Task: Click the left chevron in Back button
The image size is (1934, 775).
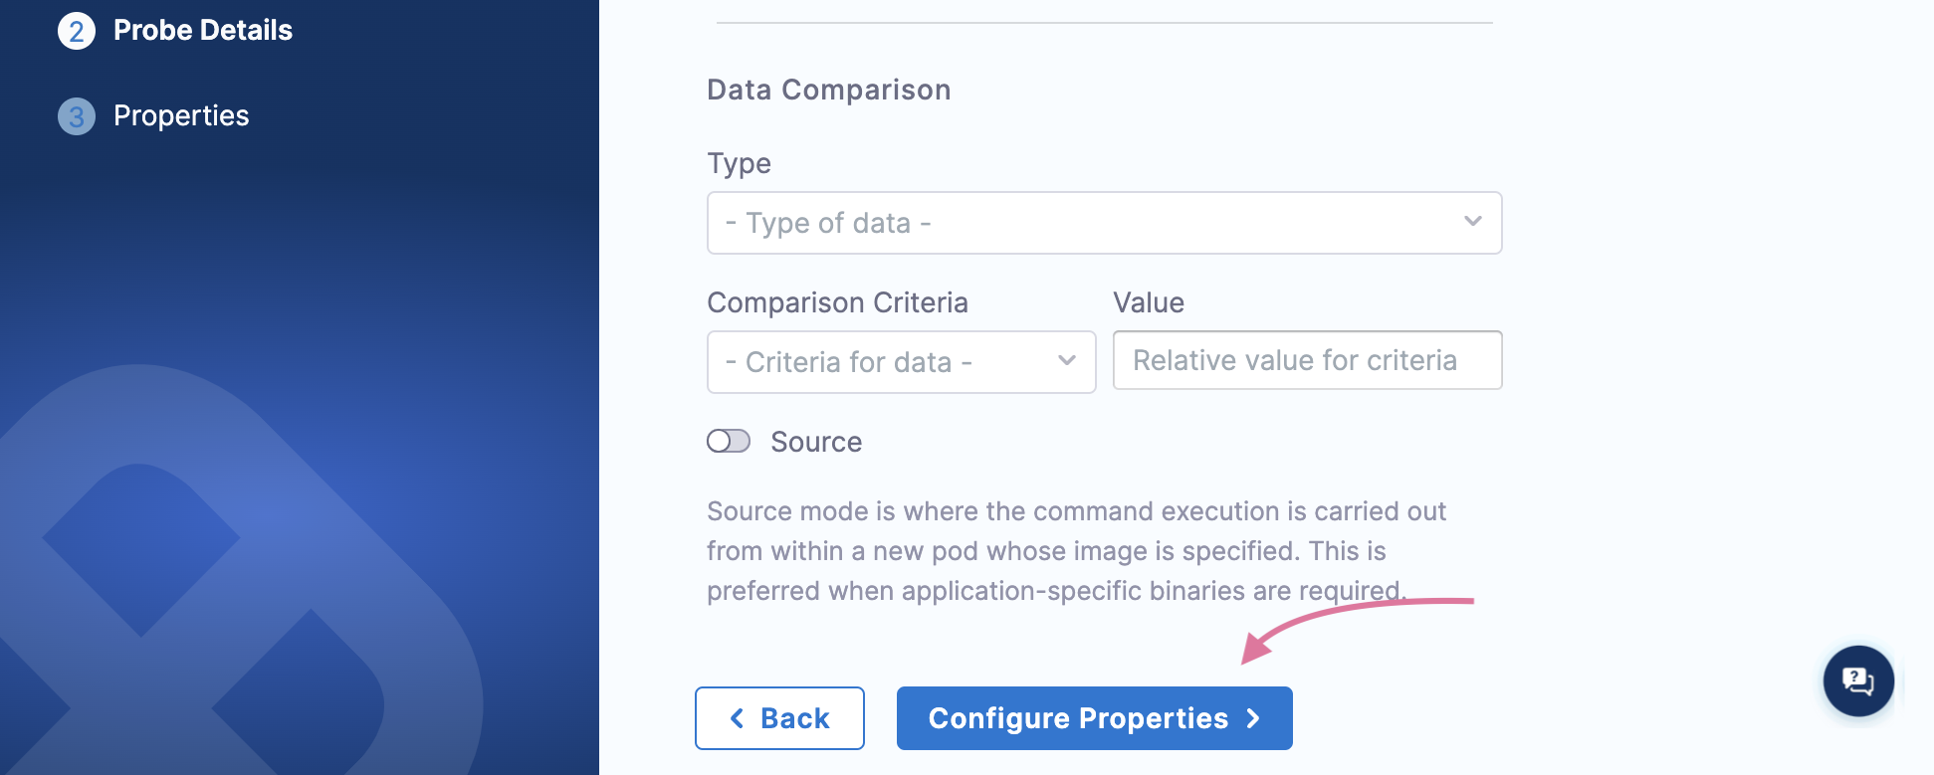Action: [738, 718]
